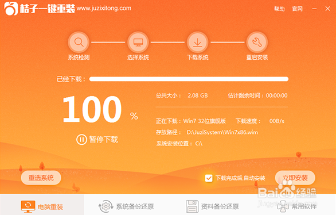
Task: Switch to the 常用软件 tab
Action: (297, 206)
